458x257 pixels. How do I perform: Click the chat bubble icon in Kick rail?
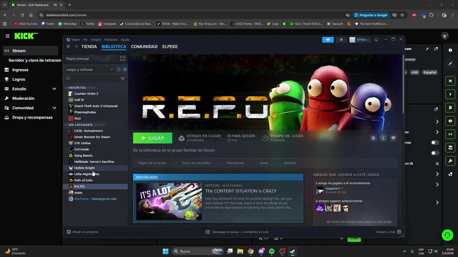pyautogui.click(x=450, y=121)
